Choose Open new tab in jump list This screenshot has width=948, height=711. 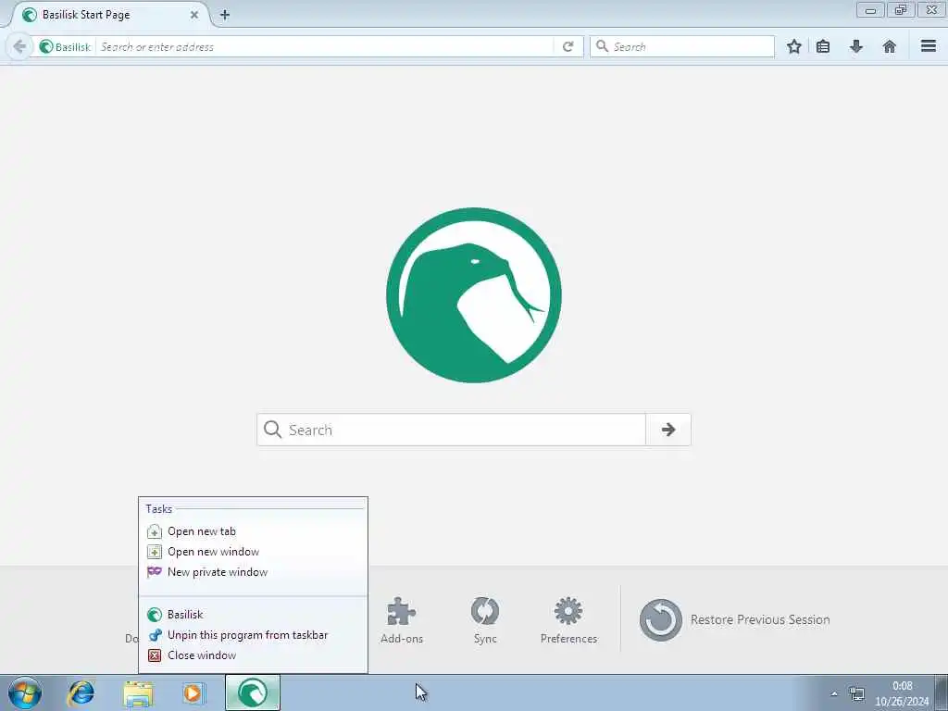(x=253, y=531)
